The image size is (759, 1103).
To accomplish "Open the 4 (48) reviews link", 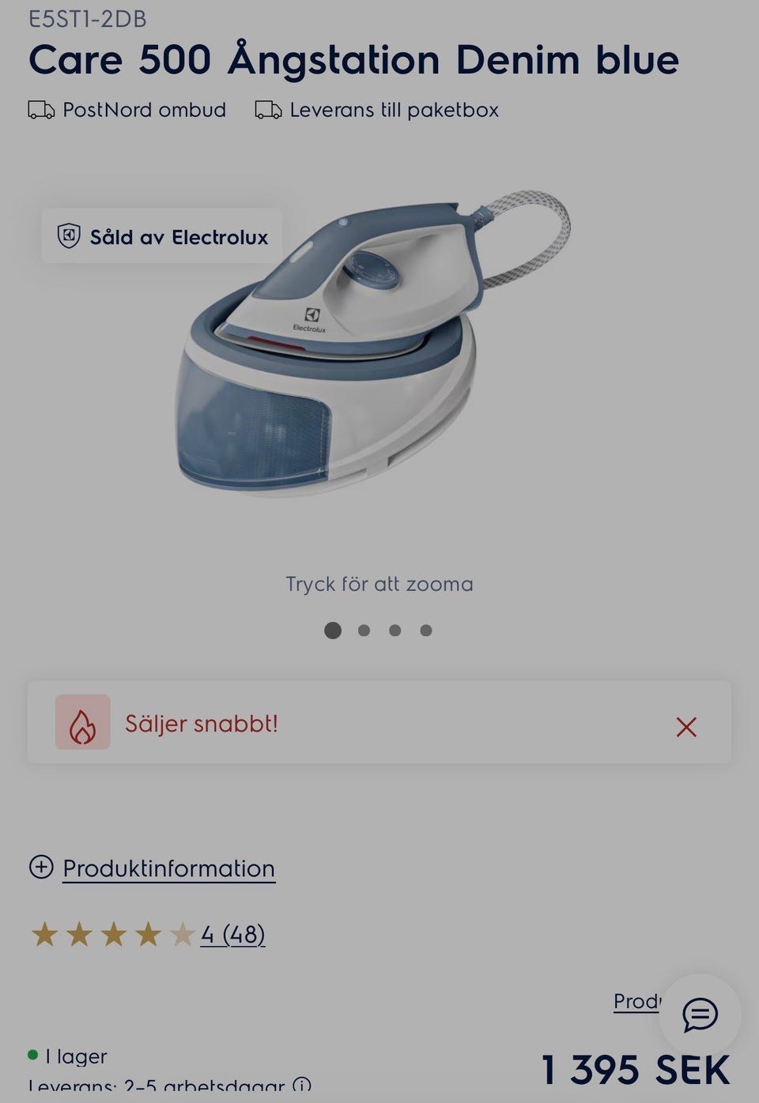I will point(232,935).
